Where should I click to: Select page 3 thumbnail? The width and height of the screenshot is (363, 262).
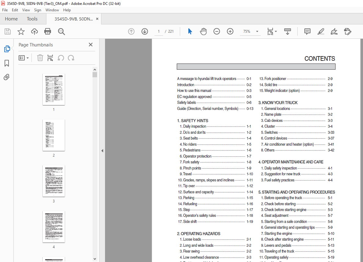[54, 181]
